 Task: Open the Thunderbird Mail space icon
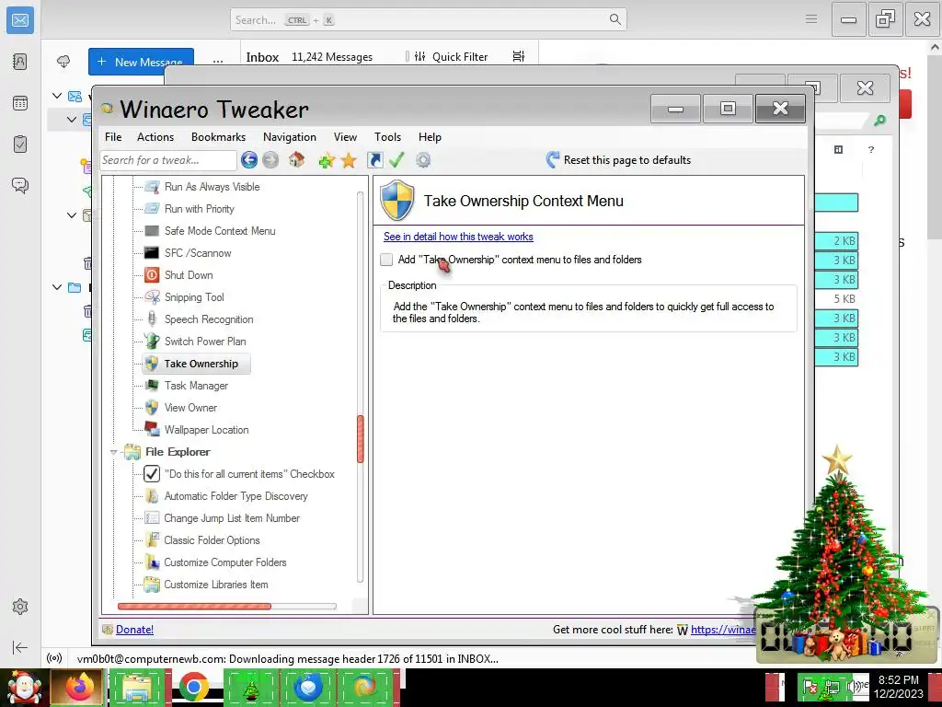pyautogui.click(x=20, y=20)
